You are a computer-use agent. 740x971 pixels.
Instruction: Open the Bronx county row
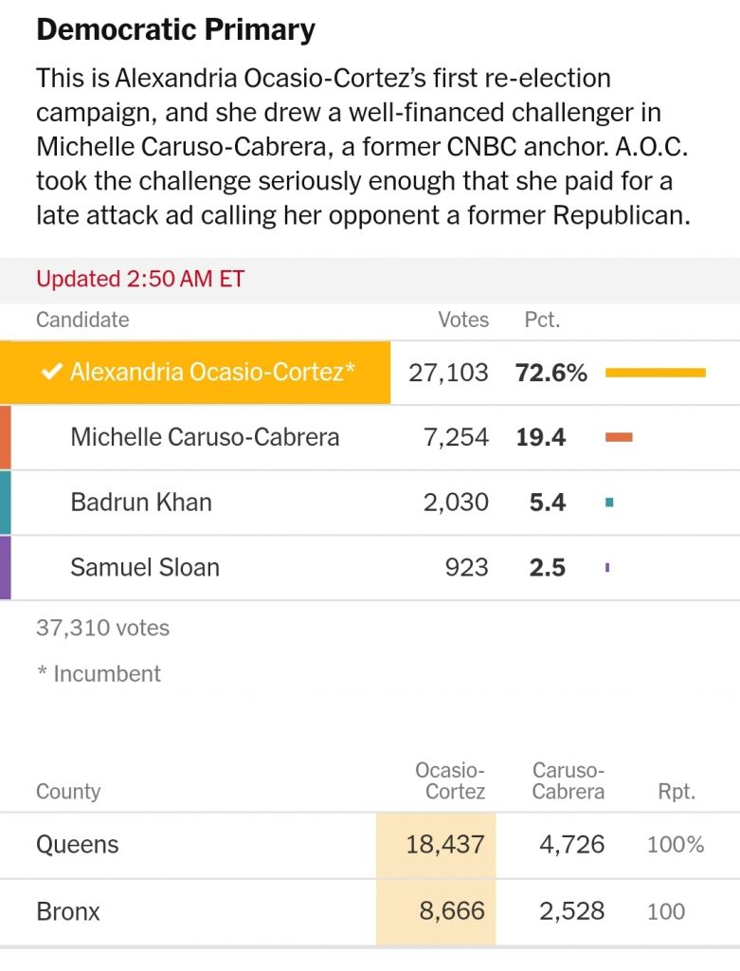pos(370,911)
